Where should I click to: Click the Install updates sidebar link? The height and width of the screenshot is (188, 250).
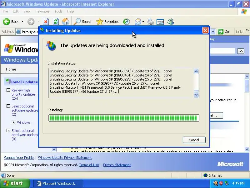point(24,82)
